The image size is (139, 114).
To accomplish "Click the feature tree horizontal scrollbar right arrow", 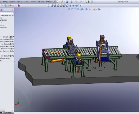I will point(13,111).
